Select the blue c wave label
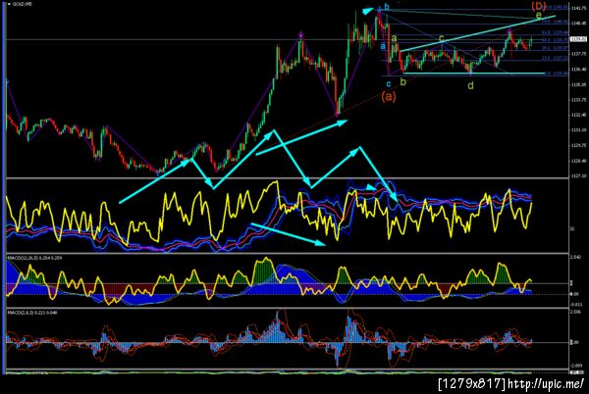Image resolution: width=589 pixels, height=394 pixels. 389,84
